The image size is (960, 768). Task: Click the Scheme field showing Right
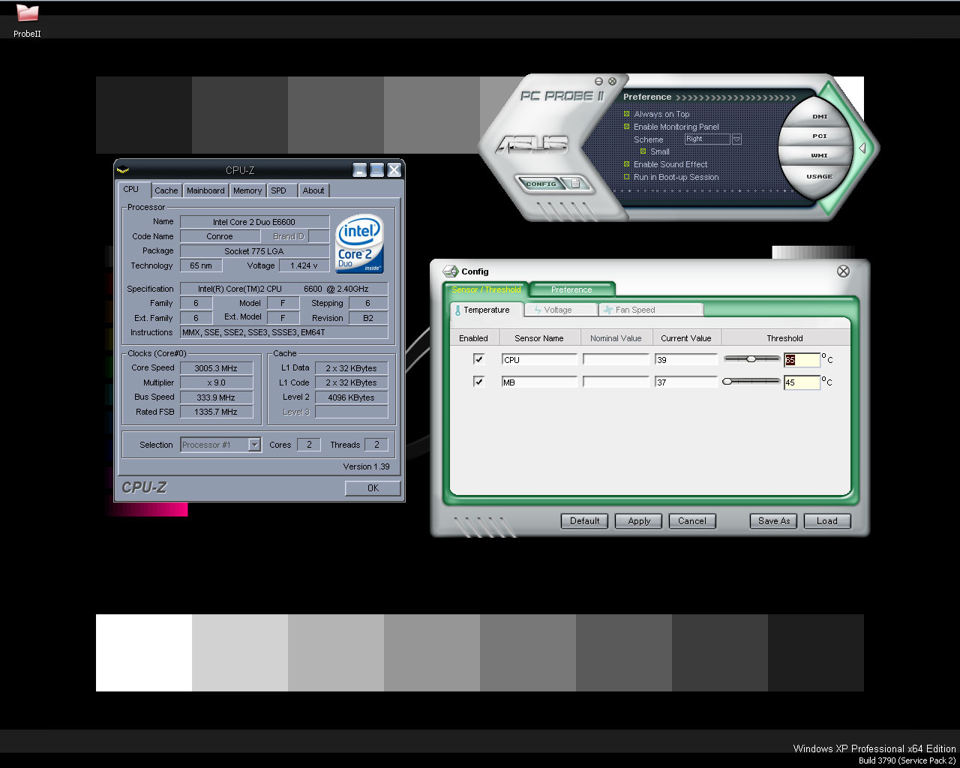click(x=707, y=139)
